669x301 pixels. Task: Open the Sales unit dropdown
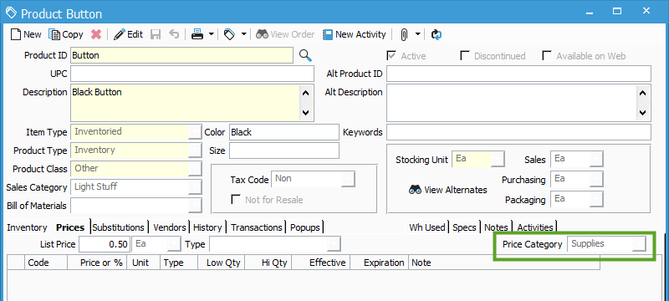597,159
